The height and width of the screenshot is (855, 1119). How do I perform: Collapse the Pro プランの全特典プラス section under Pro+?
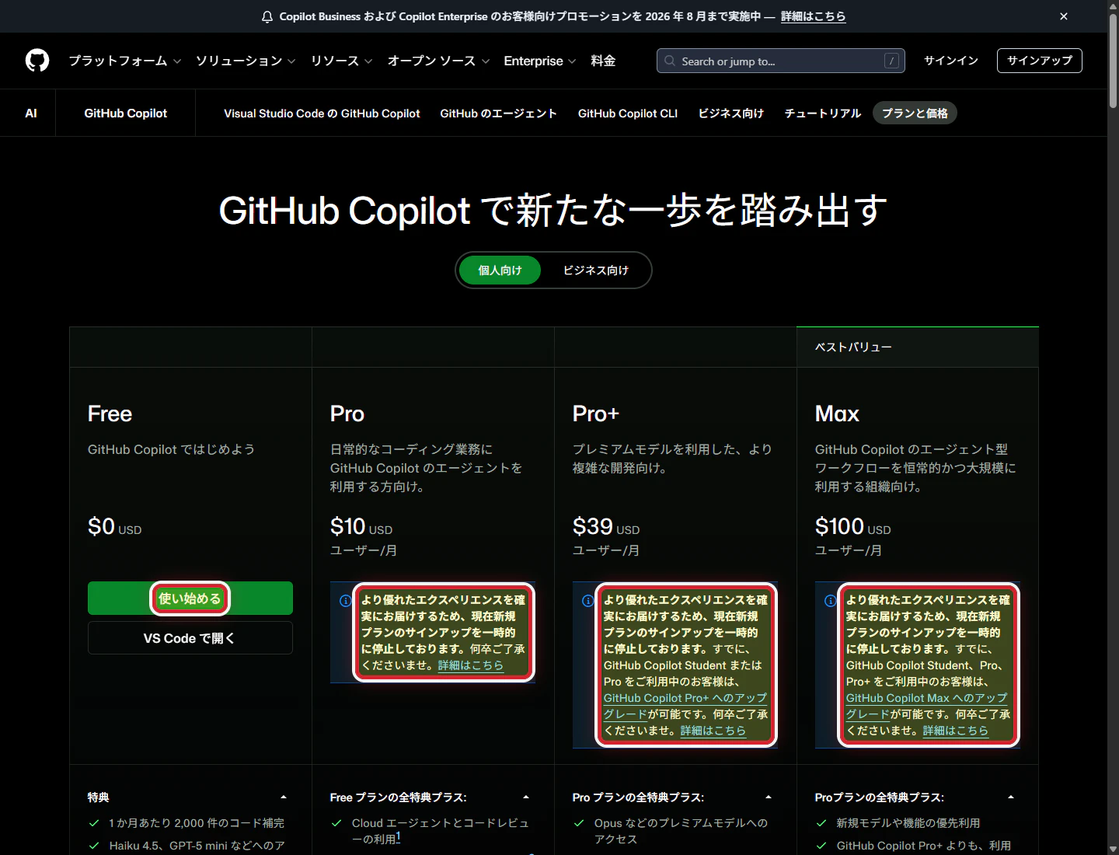pos(769,797)
